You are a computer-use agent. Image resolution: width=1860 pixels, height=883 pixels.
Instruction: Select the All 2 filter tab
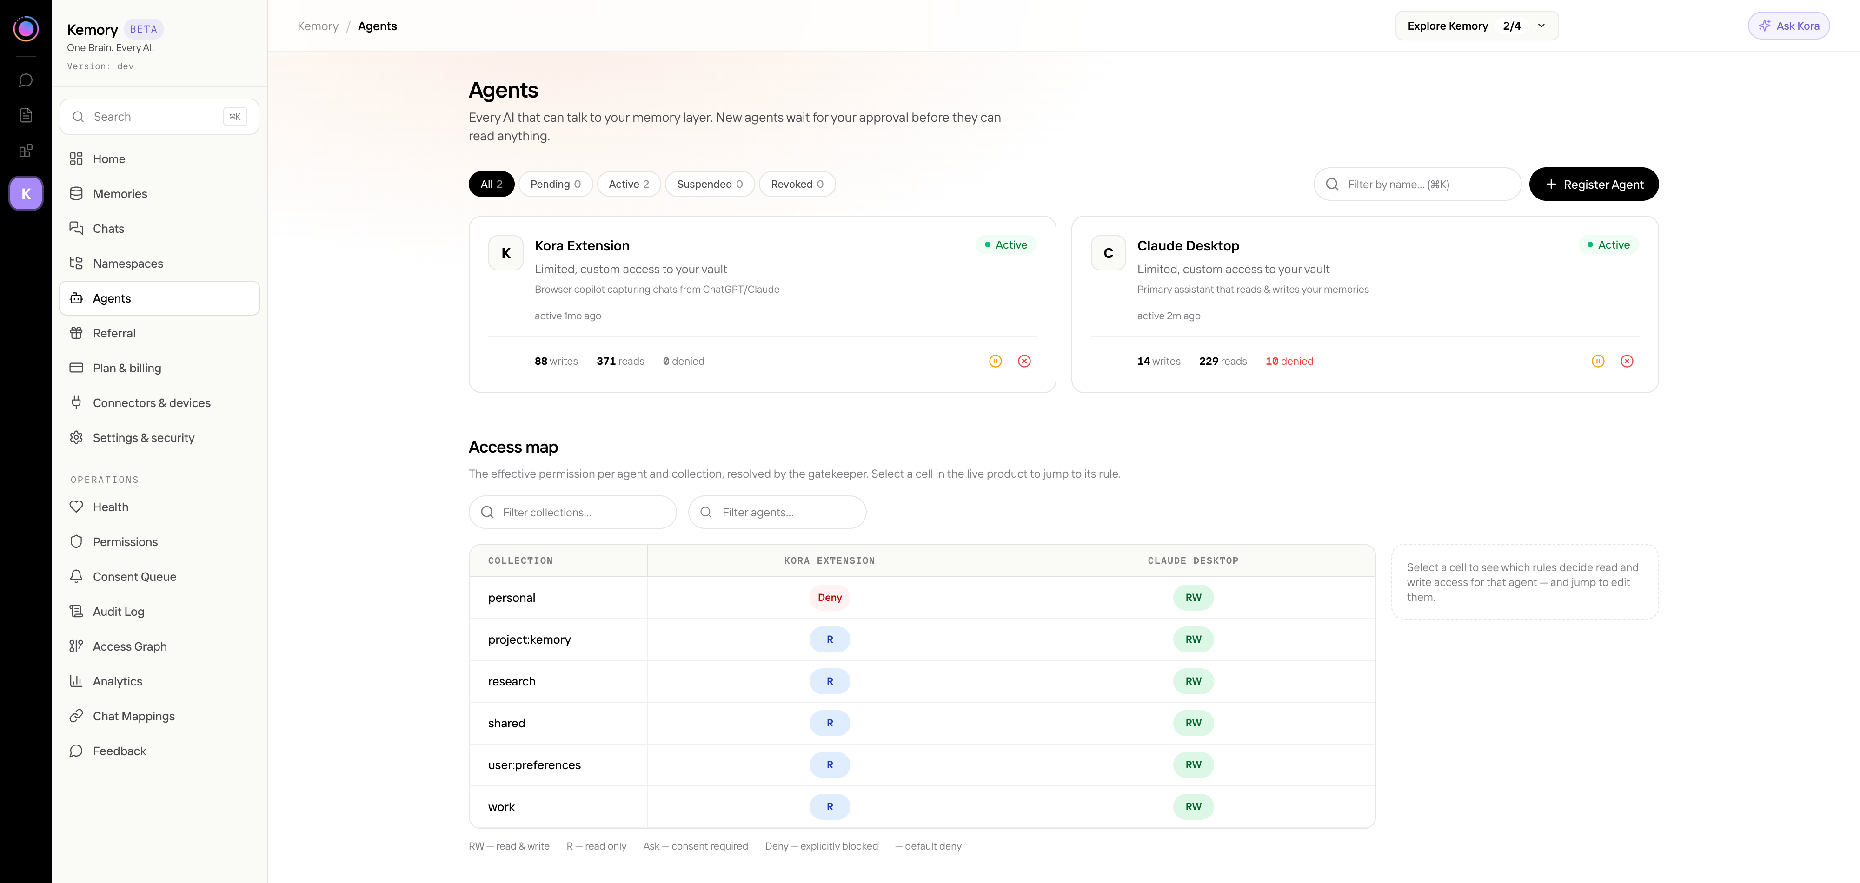492,184
